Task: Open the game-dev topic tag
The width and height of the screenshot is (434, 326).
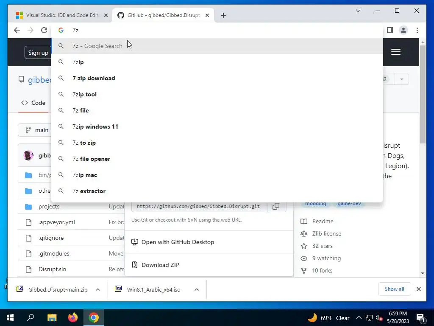Action: [x=349, y=204]
